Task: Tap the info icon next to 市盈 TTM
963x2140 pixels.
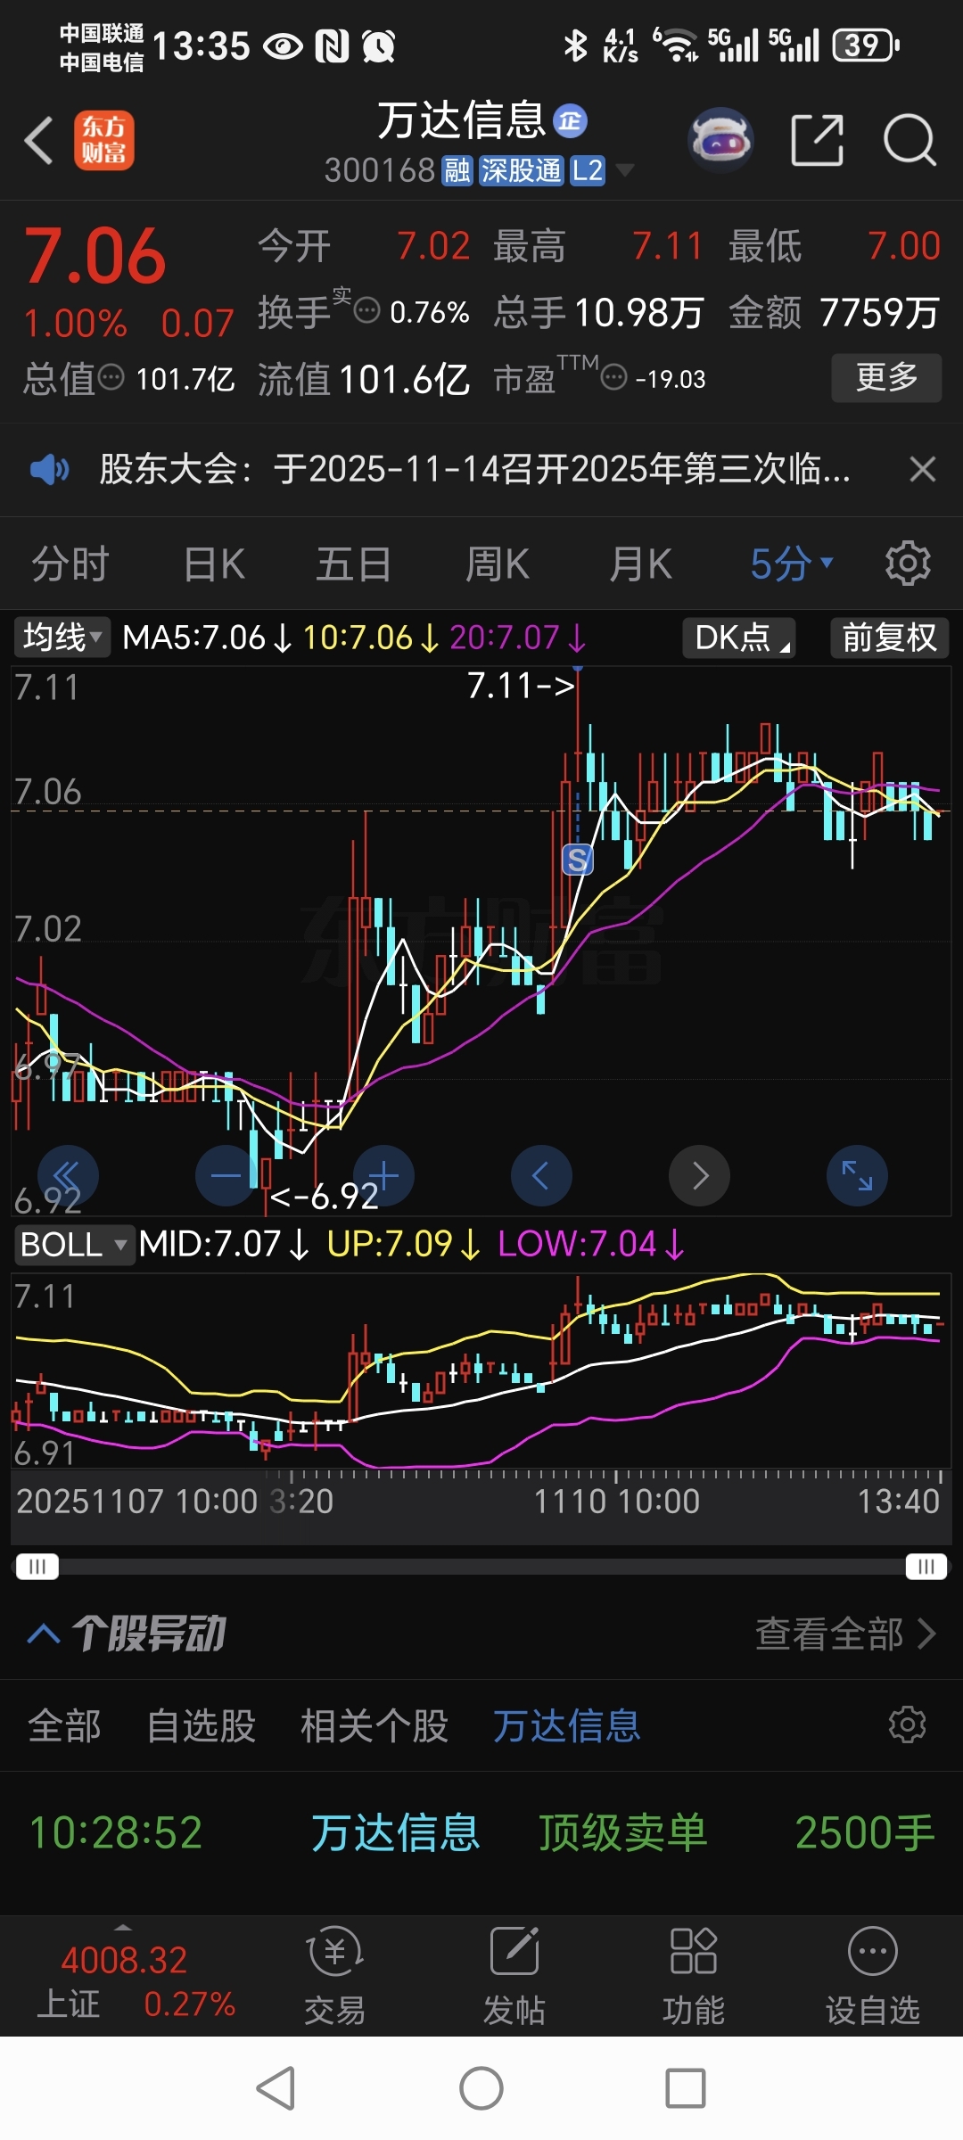Action: [x=614, y=378]
